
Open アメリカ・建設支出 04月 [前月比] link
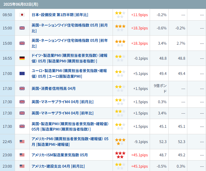[x=58, y=166]
